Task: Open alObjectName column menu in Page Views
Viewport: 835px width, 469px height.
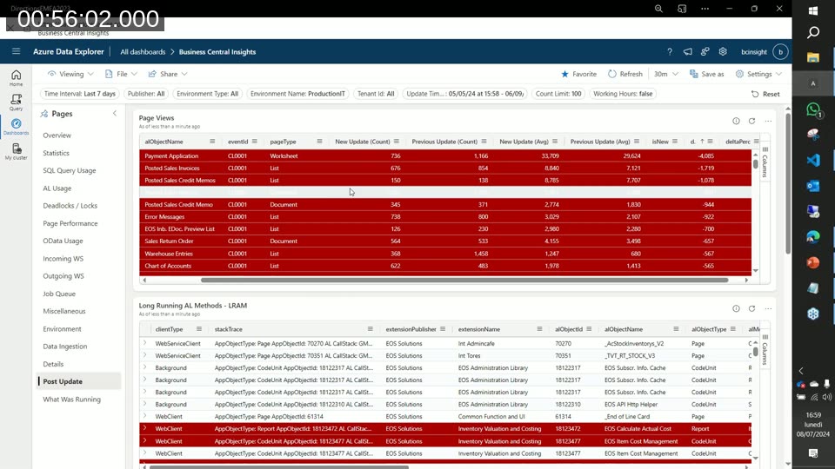Action: [212, 142]
